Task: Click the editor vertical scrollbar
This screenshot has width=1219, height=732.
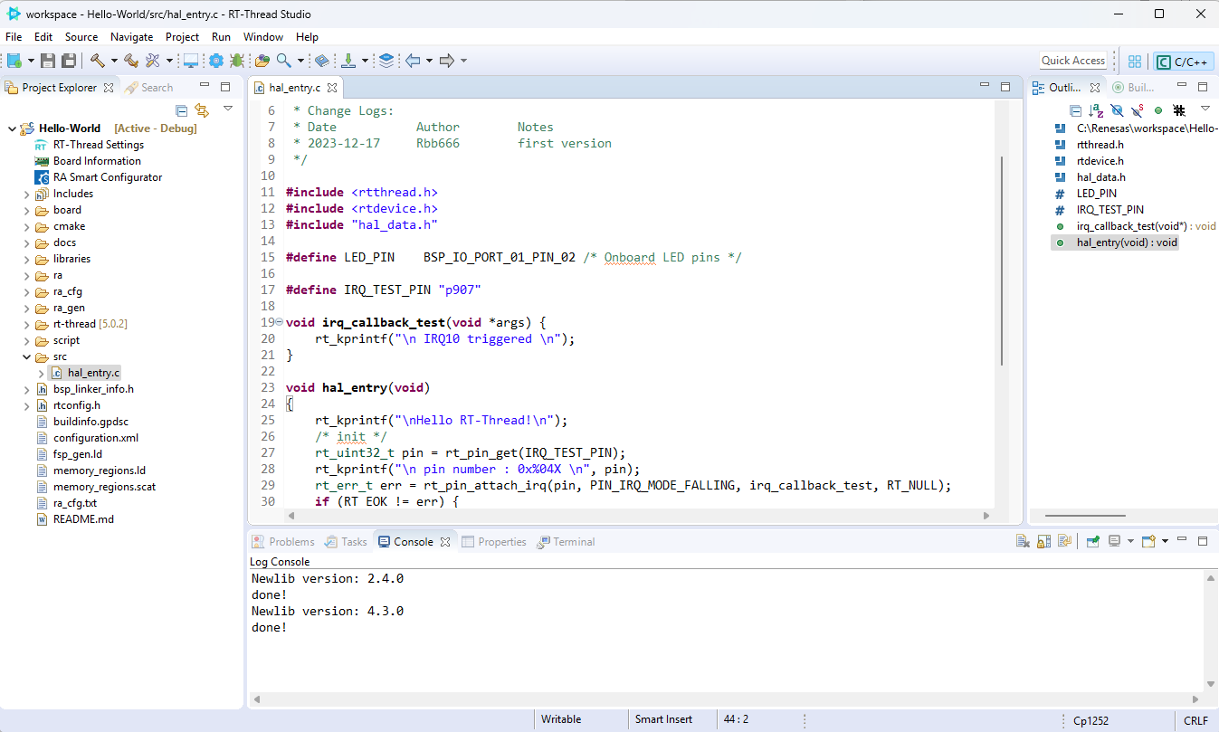Action: (x=1002, y=261)
